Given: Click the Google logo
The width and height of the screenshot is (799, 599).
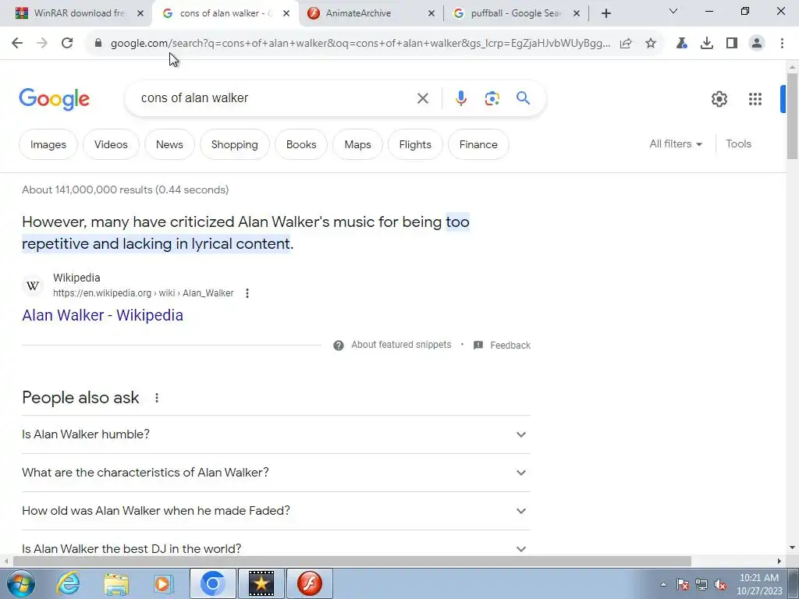Looking at the screenshot, I should pos(54,99).
